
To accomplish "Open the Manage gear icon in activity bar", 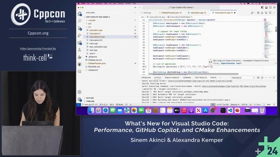I will (x=80, y=99).
